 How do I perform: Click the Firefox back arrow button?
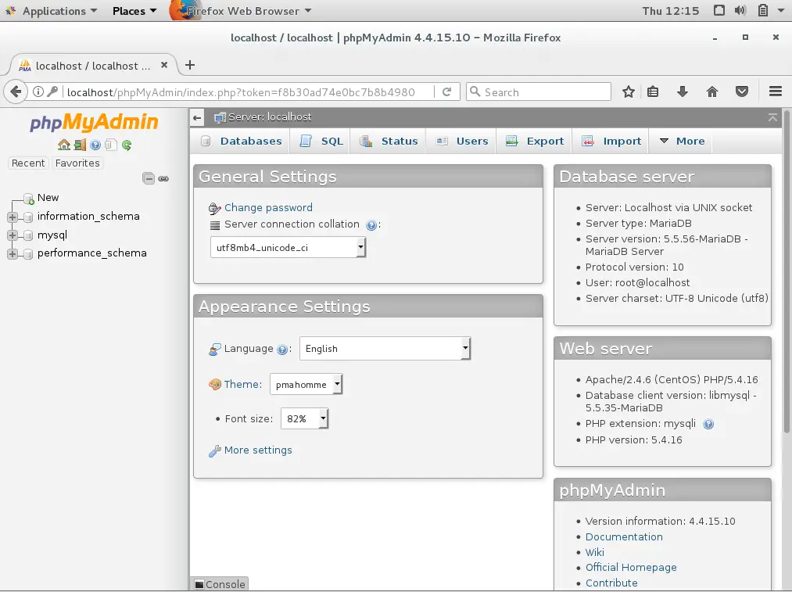(16, 92)
